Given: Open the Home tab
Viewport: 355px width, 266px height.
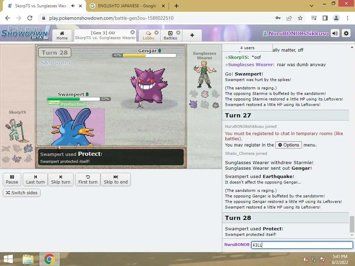Looking at the screenshot, I should (62, 35).
